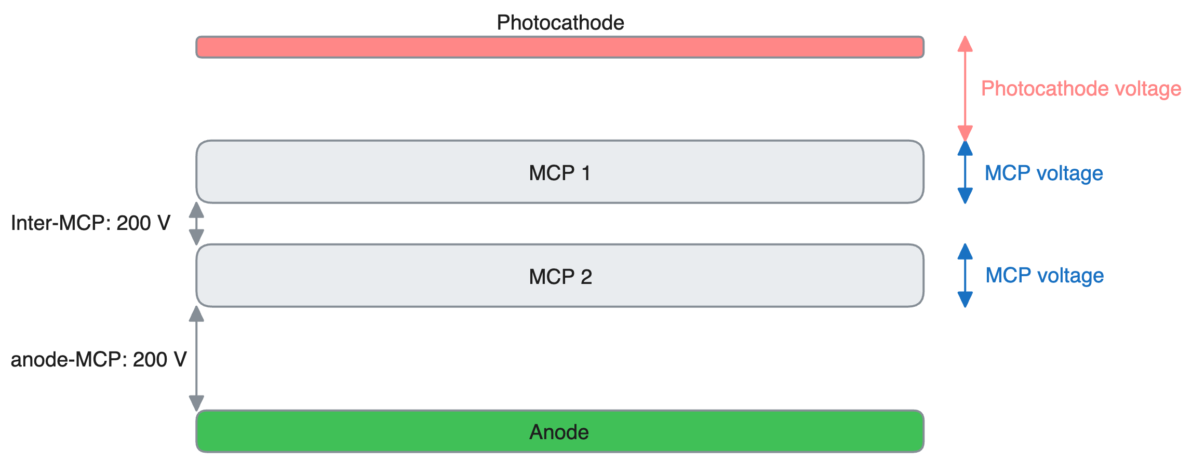Screen dimensions: 1192x462
Task: Click the top arrowhead of the anode-MCP arrow
Action: point(196,314)
